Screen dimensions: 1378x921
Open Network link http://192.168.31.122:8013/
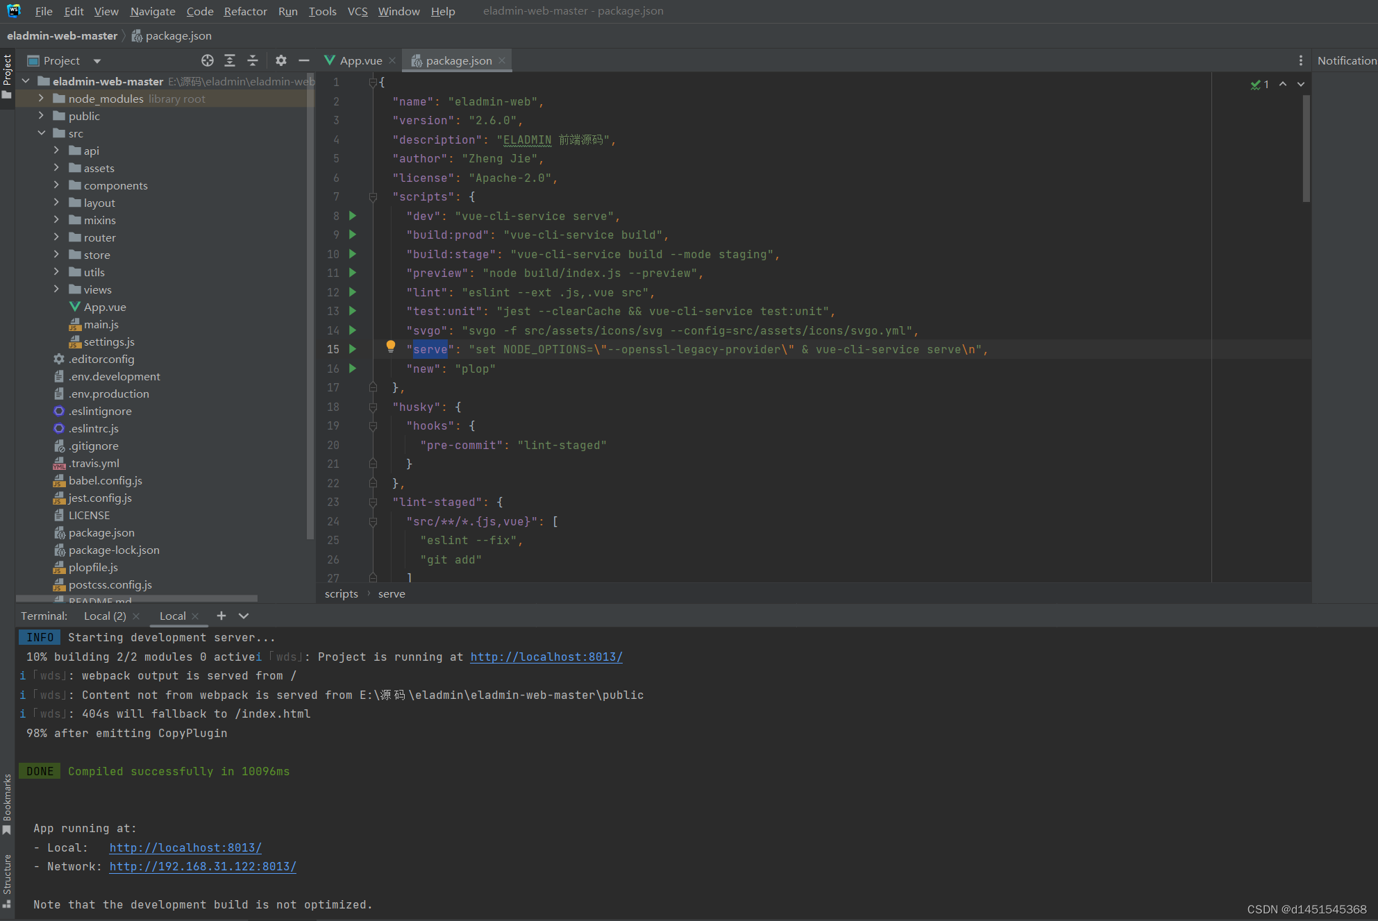(203, 866)
